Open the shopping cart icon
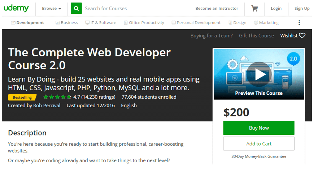318x172 pixels. (255, 8)
